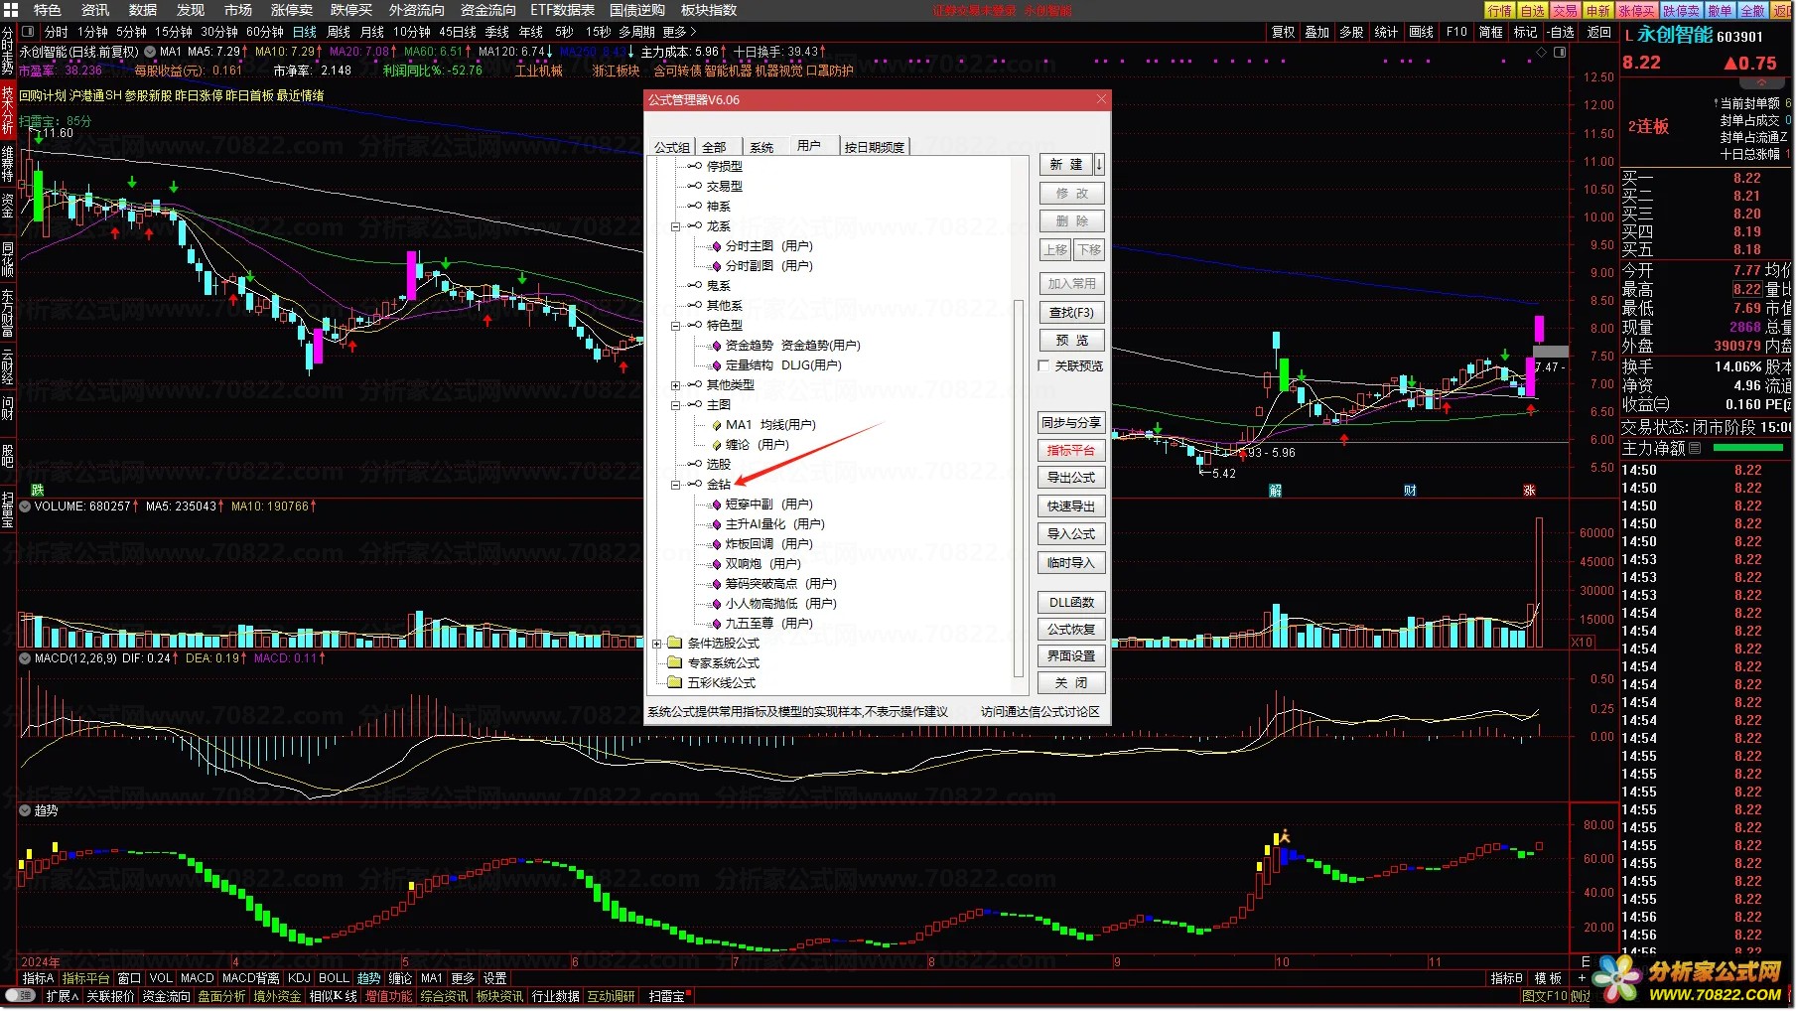Click the 界面设置 button
Screen dimensions: 1798x1011
pos(1071,656)
